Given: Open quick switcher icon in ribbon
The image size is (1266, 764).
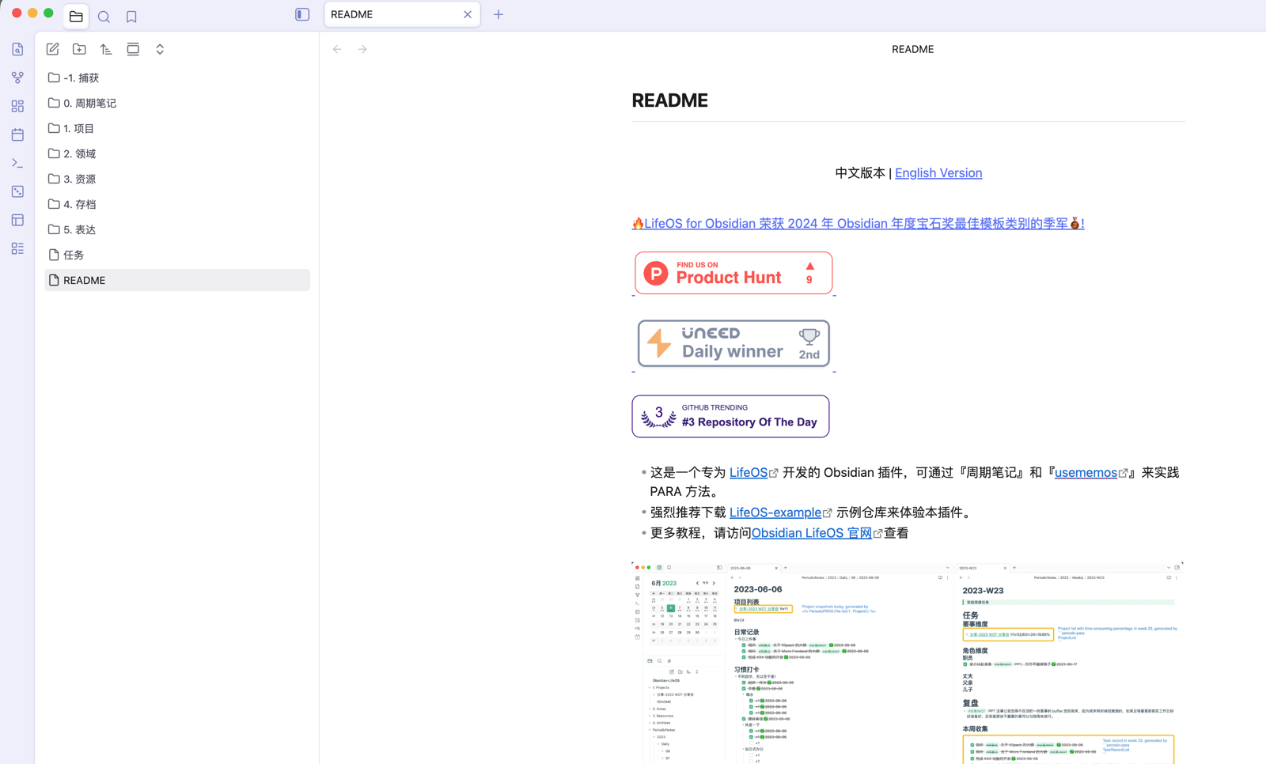Looking at the screenshot, I should point(17,49).
